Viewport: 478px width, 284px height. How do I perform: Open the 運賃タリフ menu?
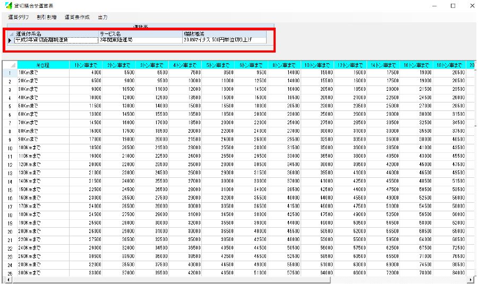[18, 18]
